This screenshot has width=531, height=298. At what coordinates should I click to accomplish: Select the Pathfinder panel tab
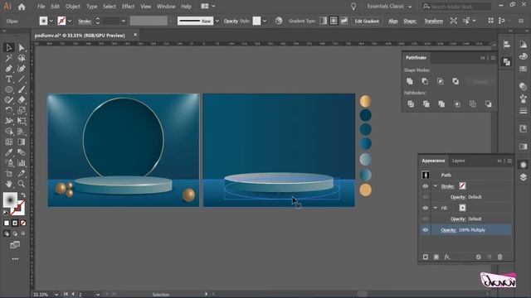coord(417,58)
